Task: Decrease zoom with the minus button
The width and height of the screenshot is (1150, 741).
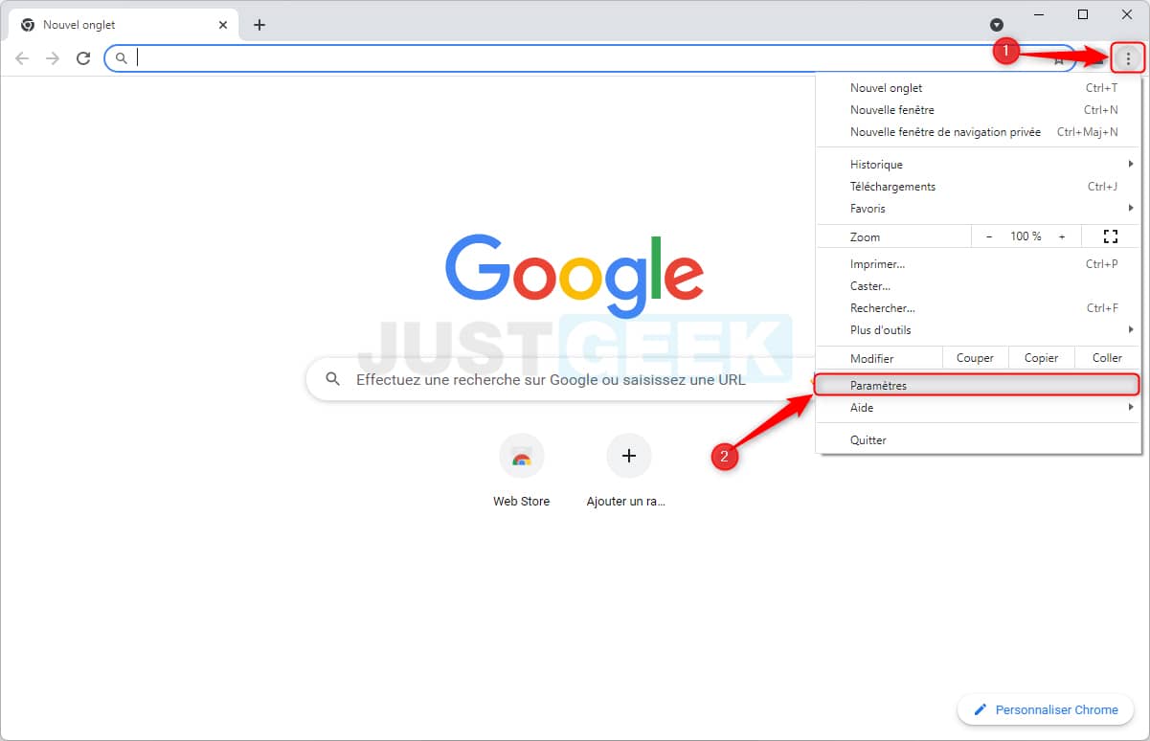Action: pyautogui.click(x=989, y=236)
